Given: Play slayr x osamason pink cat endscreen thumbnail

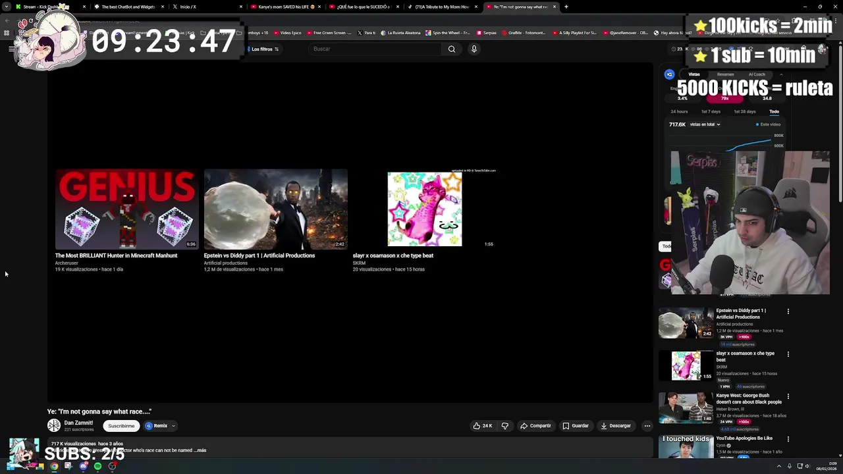Looking at the screenshot, I should pos(425,209).
